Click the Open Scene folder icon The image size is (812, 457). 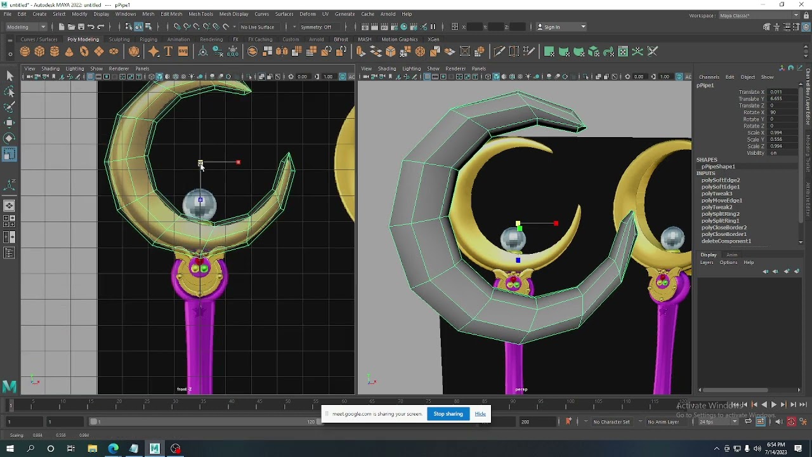71,27
